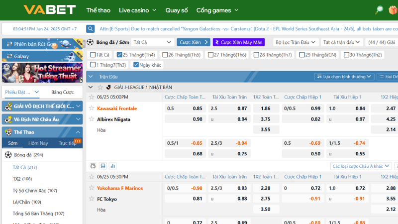Viewport: 398px width, 224px height.
Task: Star Kawasaki Frontale team
Action: point(92,108)
